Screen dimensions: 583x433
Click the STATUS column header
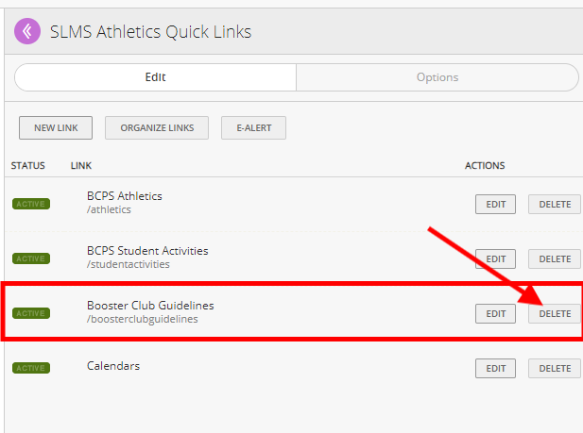point(28,166)
